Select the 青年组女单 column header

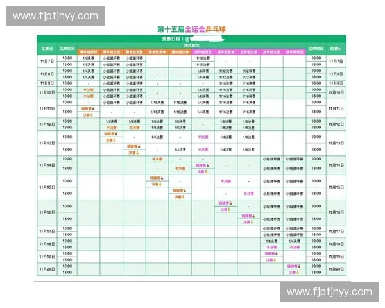(x=180, y=52)
